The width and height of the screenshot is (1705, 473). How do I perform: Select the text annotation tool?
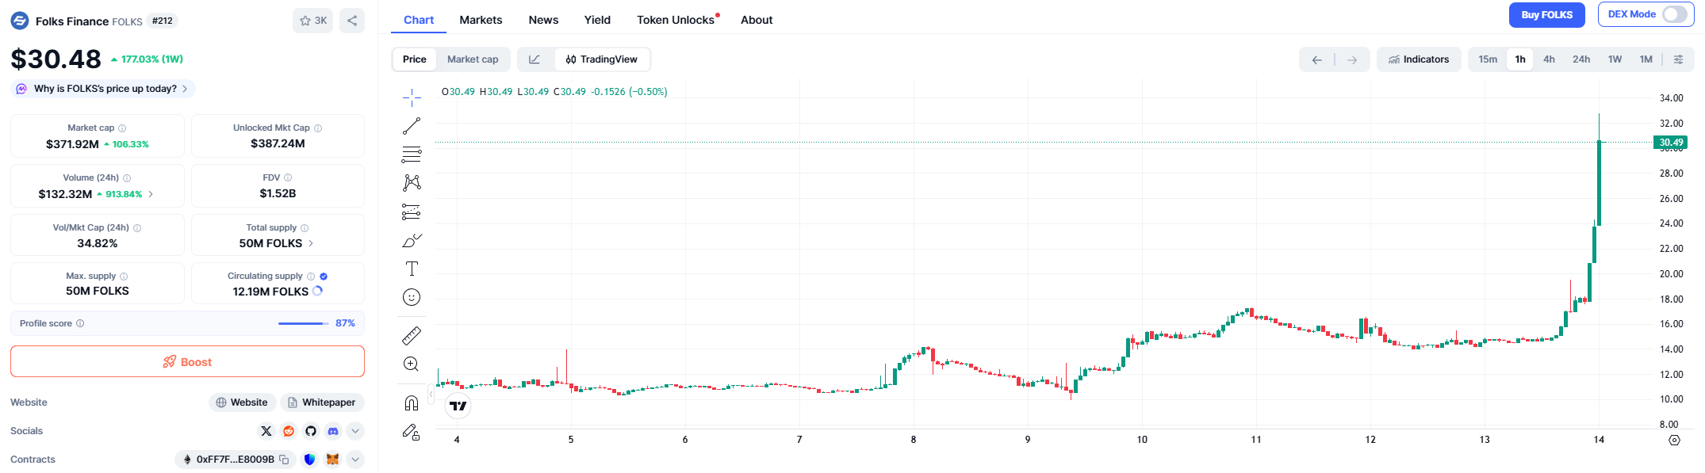(411, 269)
